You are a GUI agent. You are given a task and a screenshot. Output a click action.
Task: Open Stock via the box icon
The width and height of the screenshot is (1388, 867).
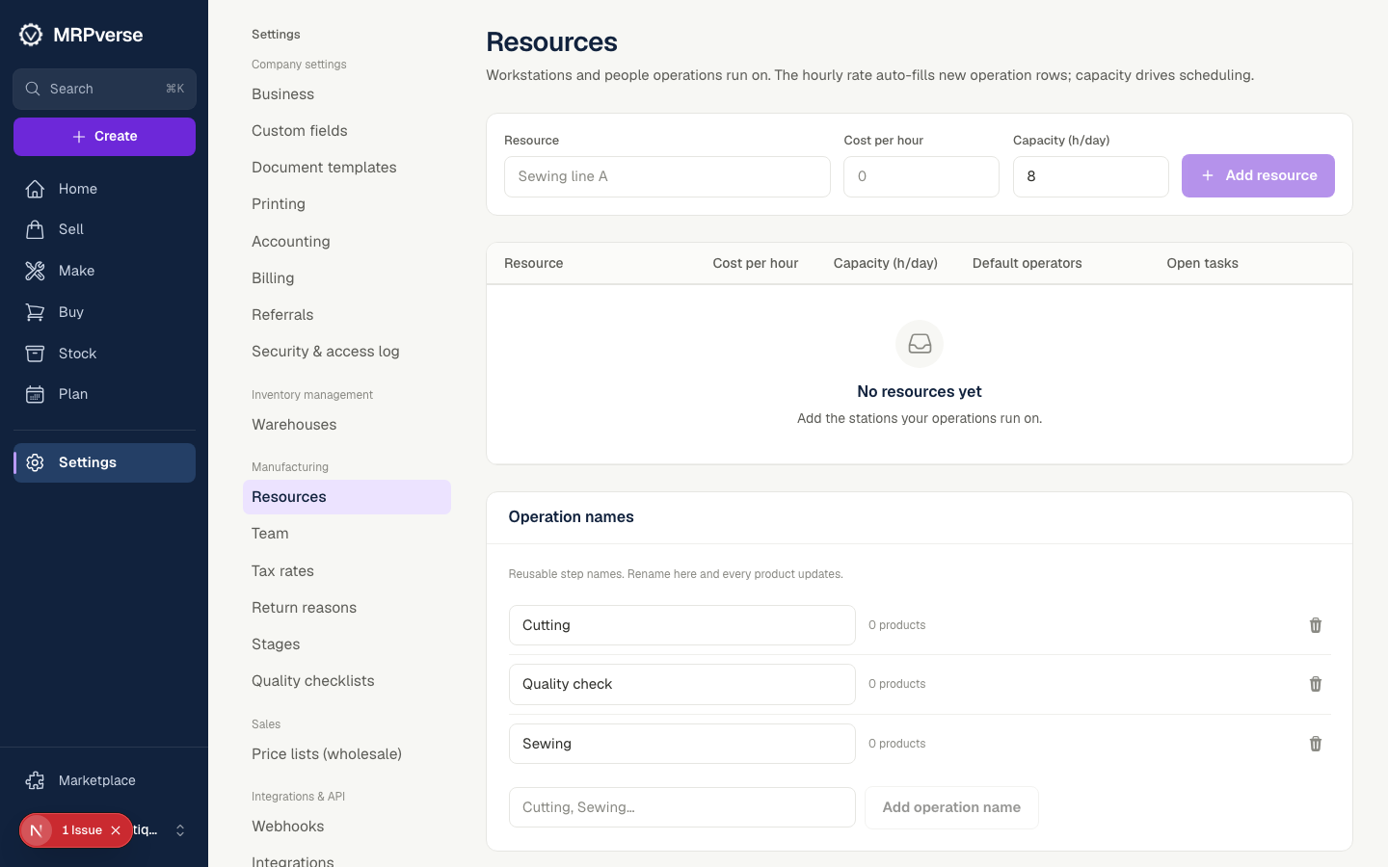click(x=35, y=354)
